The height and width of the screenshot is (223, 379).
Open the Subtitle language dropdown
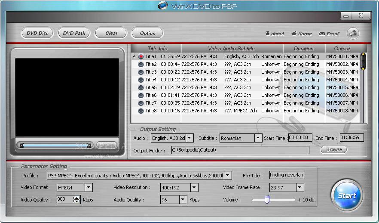pos(258,138)
